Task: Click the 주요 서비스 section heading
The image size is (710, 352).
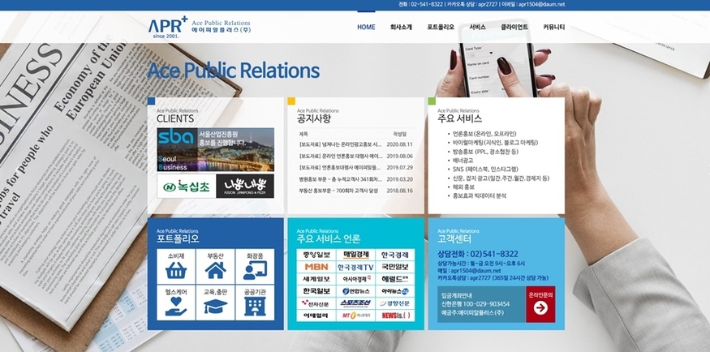Action: (x=459, y=118)
